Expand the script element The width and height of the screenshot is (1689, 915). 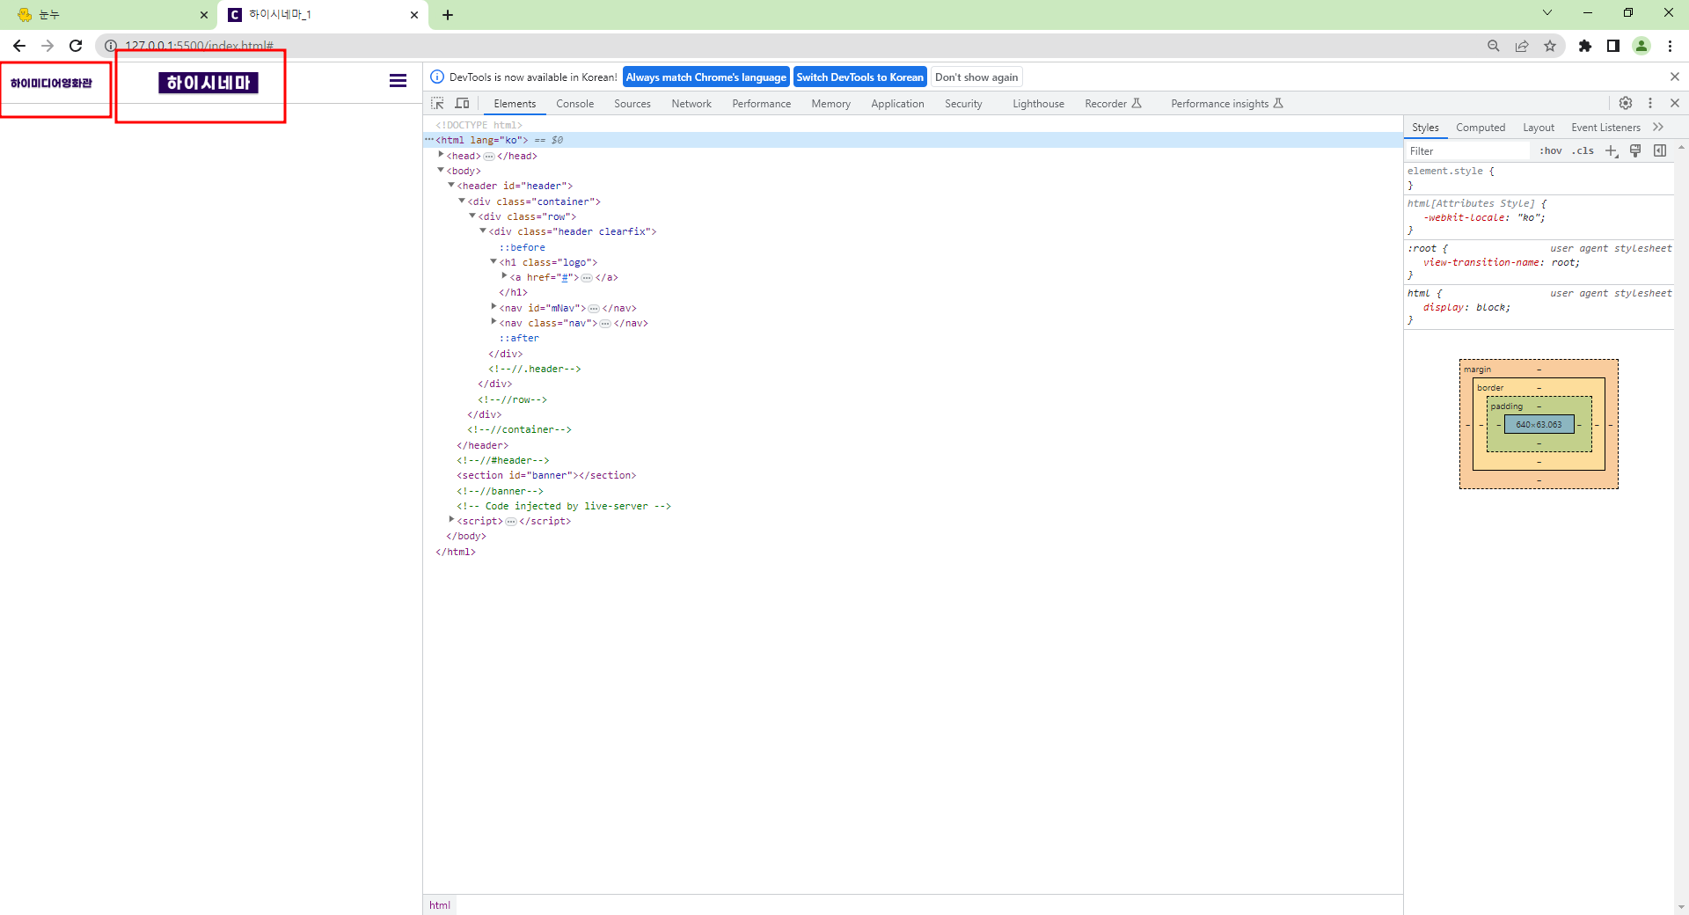[451, 520]
